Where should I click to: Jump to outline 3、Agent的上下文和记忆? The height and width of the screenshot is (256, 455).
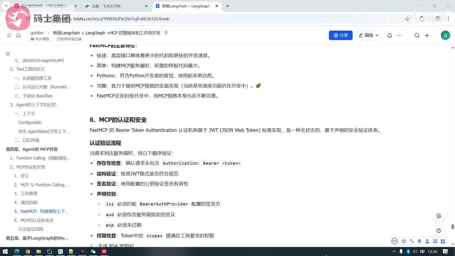33,105
